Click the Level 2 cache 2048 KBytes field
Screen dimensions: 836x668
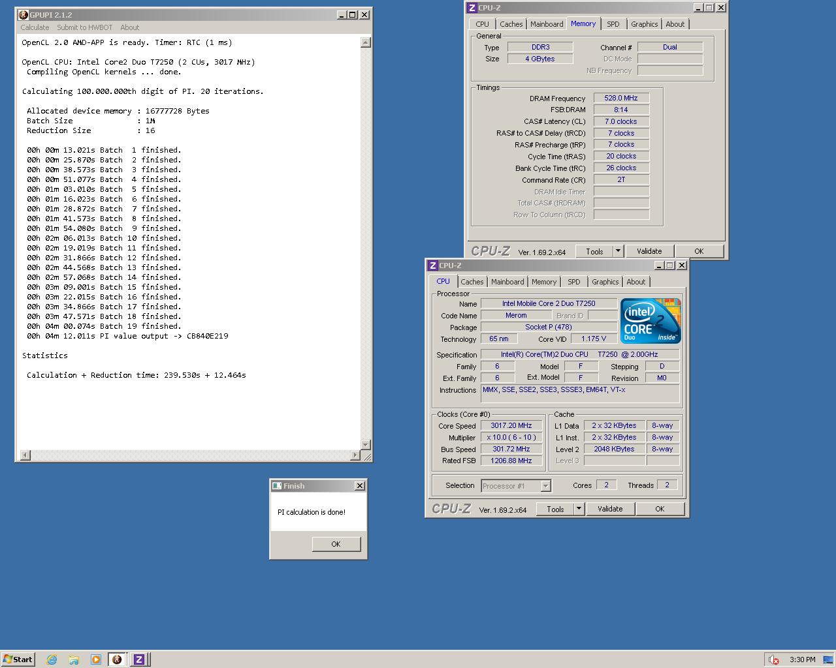(x=614, y=449)
